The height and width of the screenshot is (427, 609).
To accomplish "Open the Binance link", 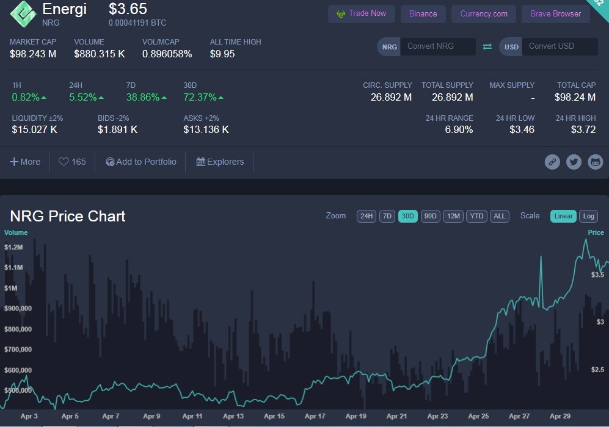I will pos(423,14).
